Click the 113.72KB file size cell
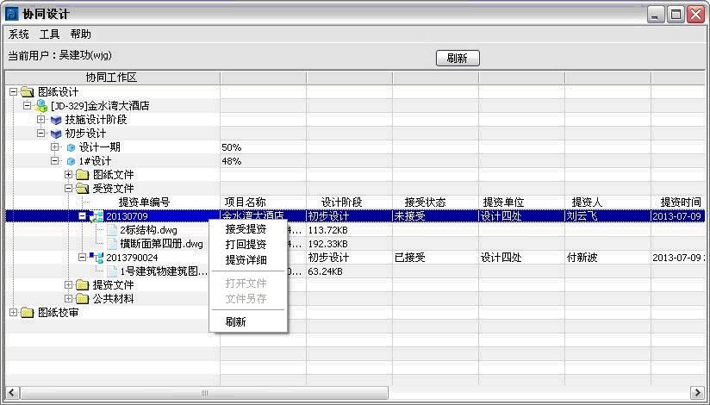Viewport: 710px width, 405px height. (327, 230)
